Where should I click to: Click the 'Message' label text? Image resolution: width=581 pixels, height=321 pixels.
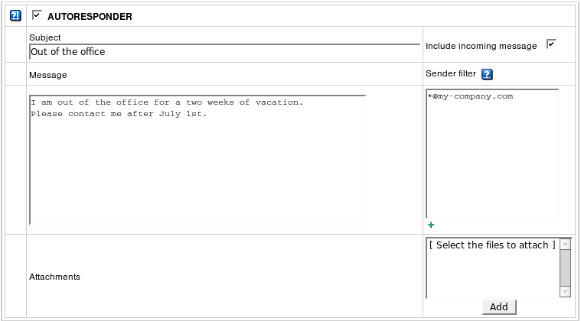coord(47,75)
